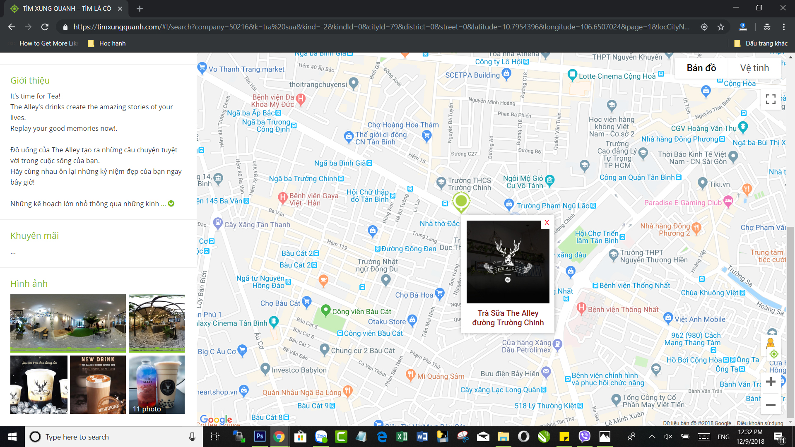Click the green location marker on map
The width and height of the screenshot is (795, 447).
pos(461,202)
